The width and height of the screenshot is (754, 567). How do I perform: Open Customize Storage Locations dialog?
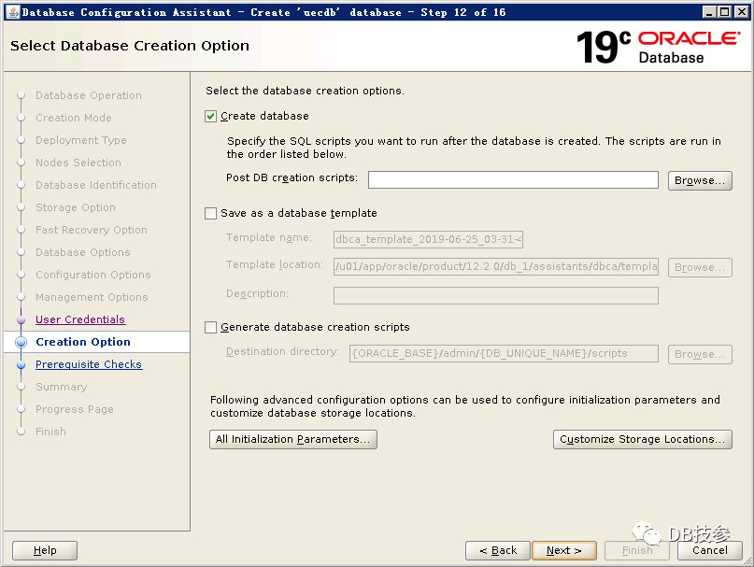(642, 440)
